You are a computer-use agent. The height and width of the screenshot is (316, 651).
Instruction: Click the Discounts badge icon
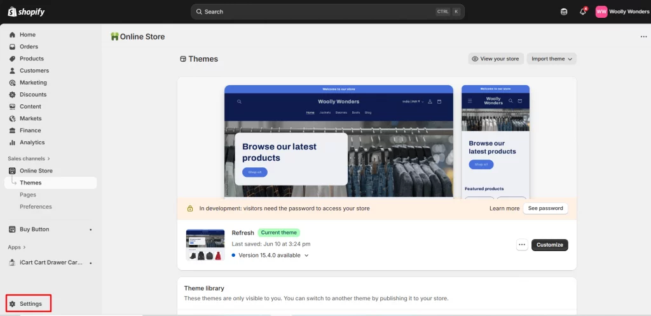pyautogui.click(x=12, y=95)
